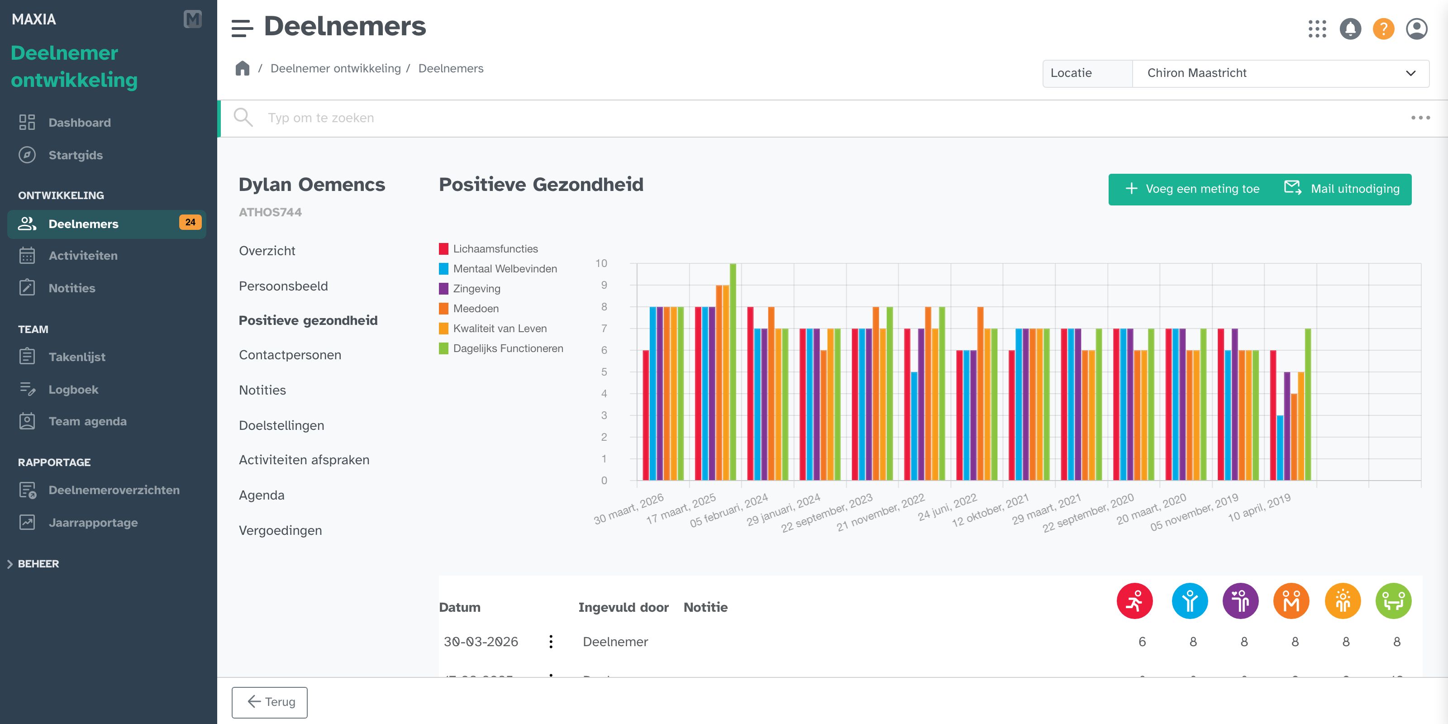Click the search magnifier icon

pos(243,118)
